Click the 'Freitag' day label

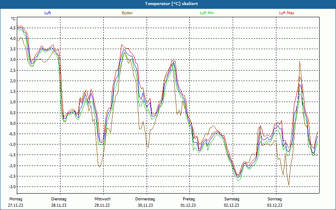pos(189,199)
